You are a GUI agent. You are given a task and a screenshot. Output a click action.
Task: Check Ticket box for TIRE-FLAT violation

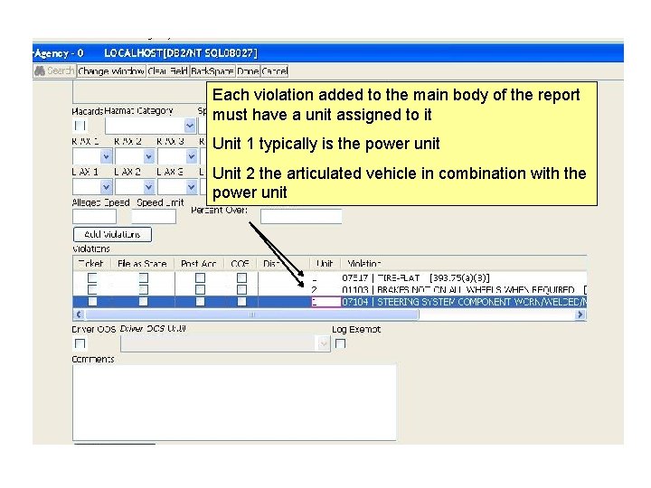pos(92,277)
